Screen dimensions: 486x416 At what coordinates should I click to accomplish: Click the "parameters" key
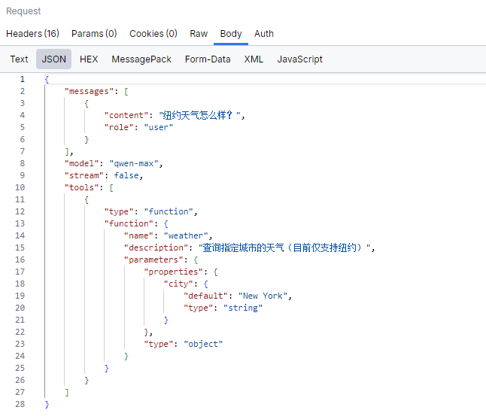pos(153,260)
